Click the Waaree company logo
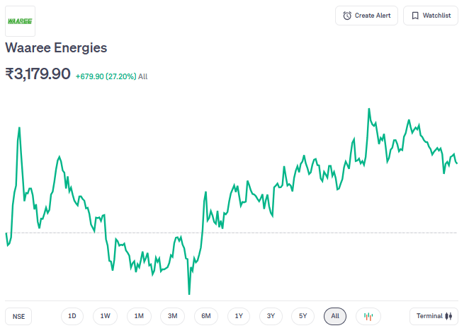Image resolution: width=469 pixels, height=333 pixels. [20, 21]
